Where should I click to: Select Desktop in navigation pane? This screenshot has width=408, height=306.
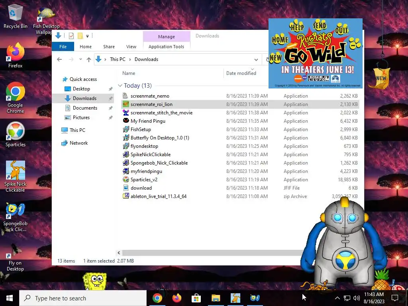[x=81, y=89]
